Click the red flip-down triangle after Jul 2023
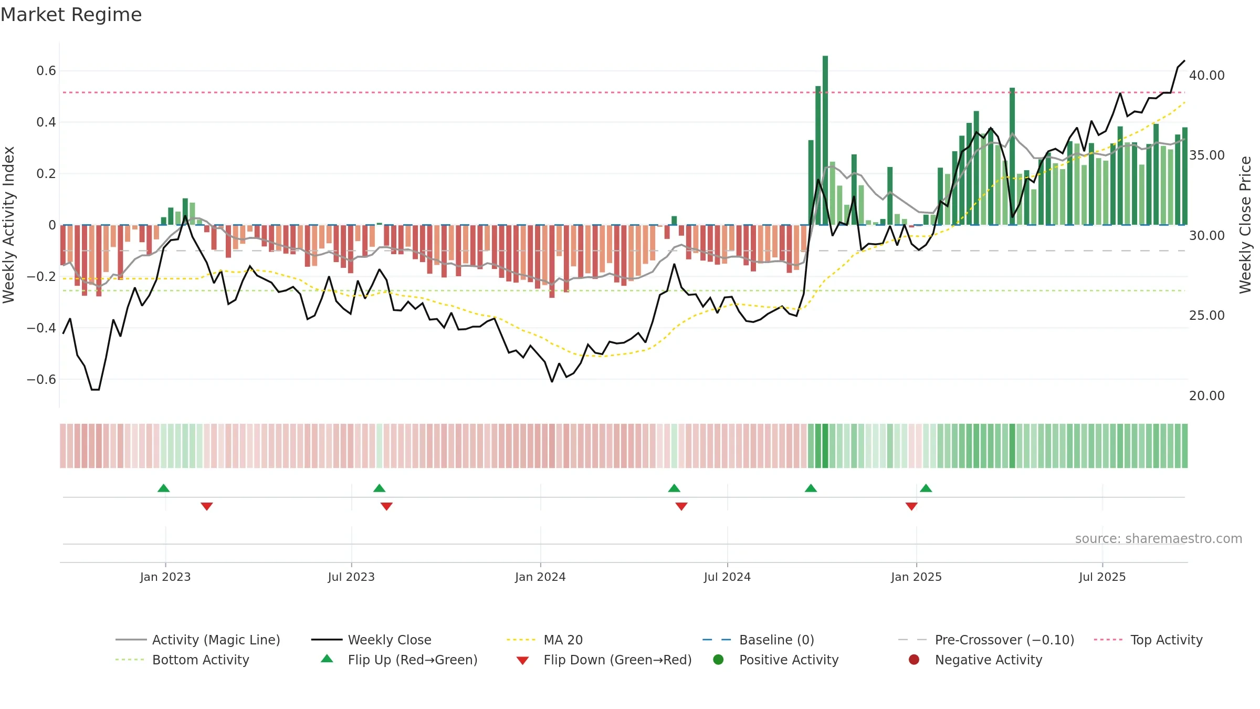1260x709 pixels. (x=386, y=506)
